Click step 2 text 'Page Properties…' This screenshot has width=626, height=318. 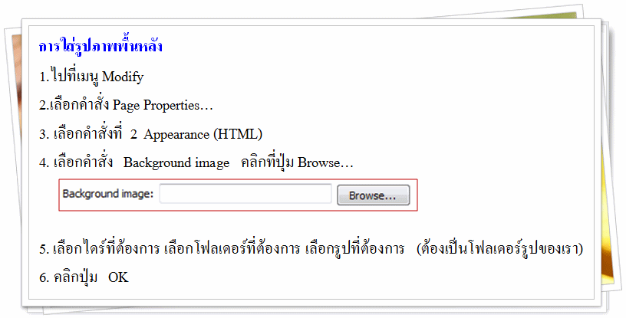(x=163, y=105)
